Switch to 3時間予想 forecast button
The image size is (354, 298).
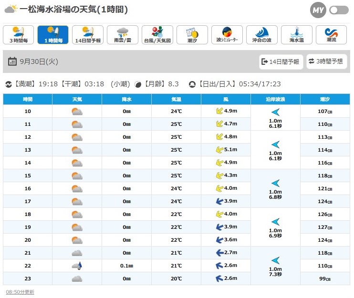pyautogui.click(x=326, y=62)
